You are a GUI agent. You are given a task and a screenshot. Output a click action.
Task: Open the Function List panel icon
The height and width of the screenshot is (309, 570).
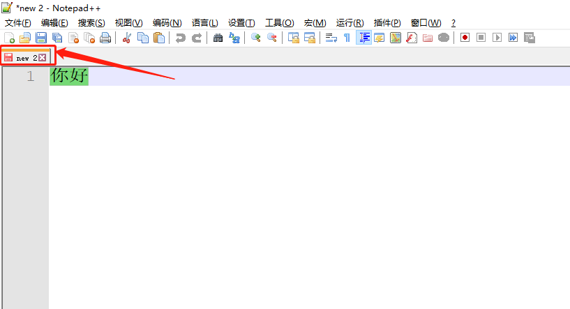(x=412, y=38)
